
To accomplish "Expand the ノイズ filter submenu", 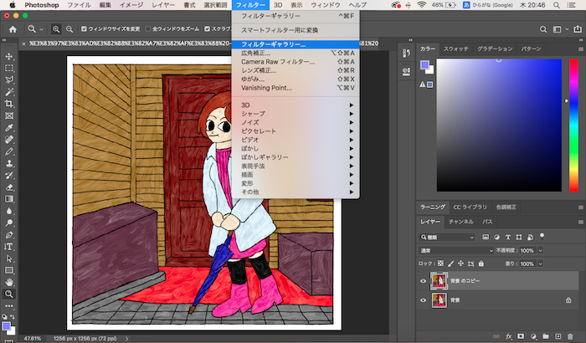I will (x=296, y=122).
